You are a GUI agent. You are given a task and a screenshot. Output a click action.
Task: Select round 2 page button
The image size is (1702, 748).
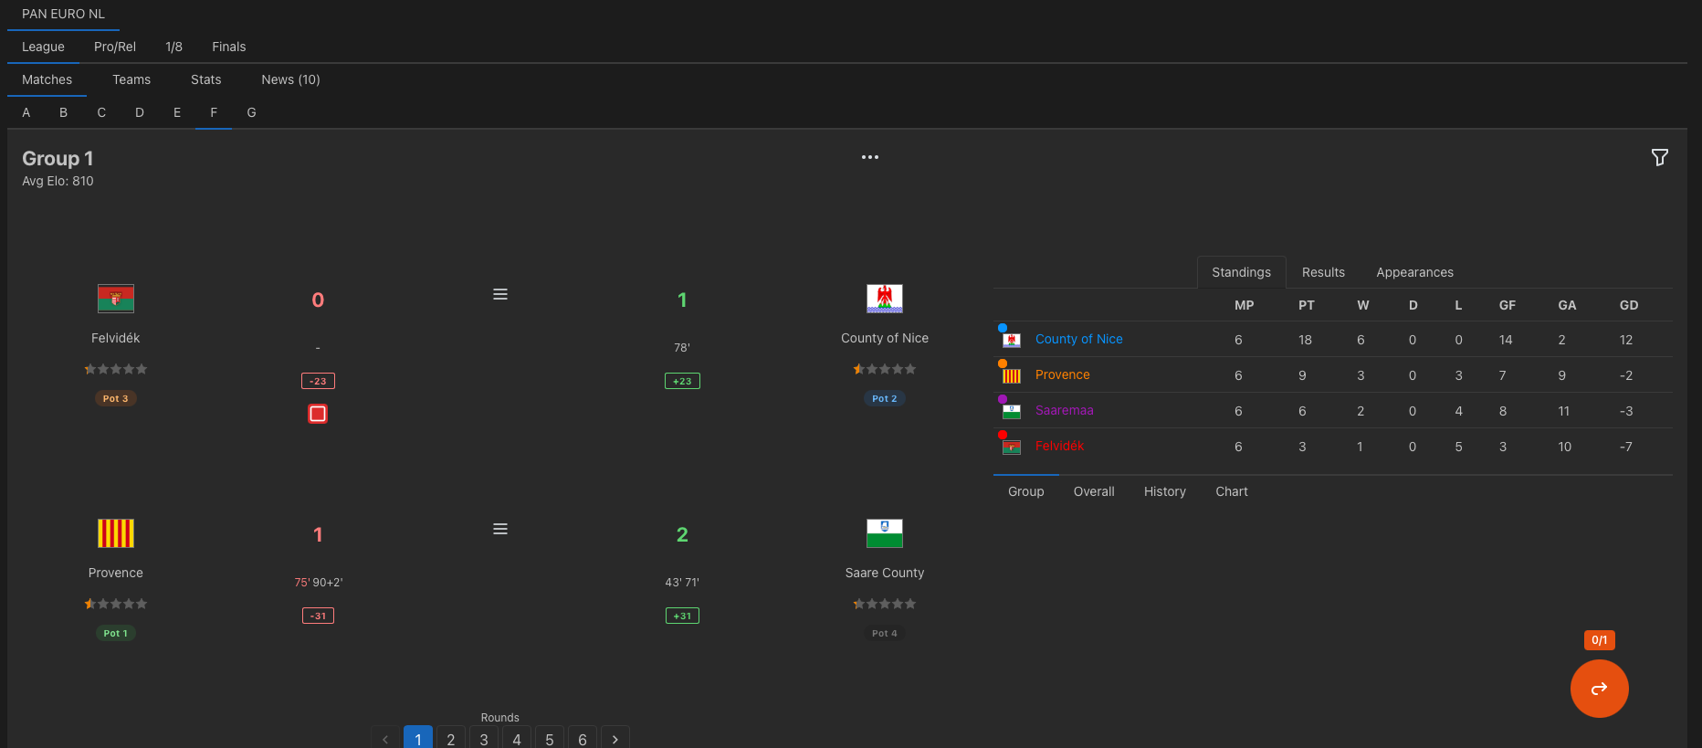tap(451, 739)
